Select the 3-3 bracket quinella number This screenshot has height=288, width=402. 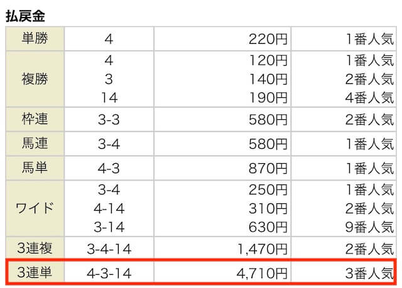click(109, 120)
